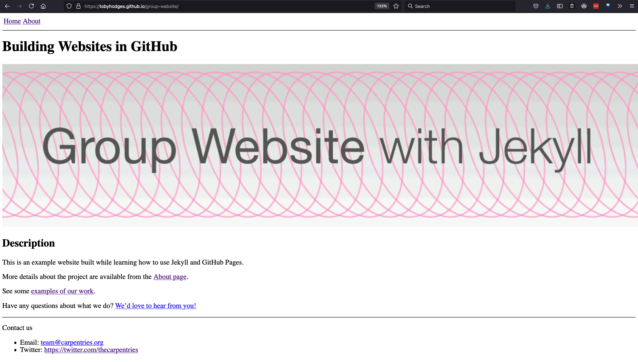
Task: Click the Description heading
Action: (29, 243)
